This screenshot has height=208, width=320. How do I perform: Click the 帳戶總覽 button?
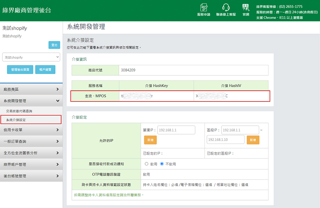coord(45,70)
